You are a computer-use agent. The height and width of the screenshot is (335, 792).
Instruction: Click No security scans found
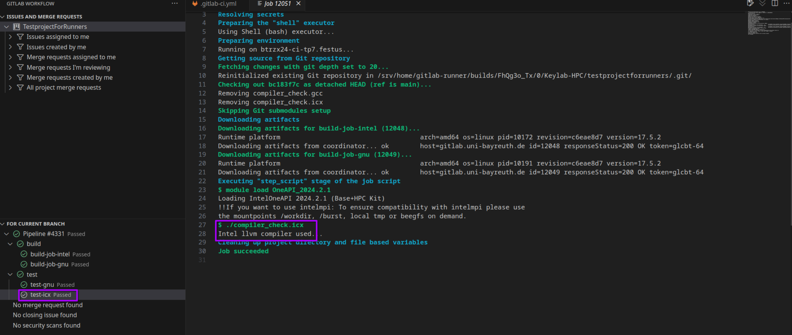pyautogui.click(x=47, y=325)
